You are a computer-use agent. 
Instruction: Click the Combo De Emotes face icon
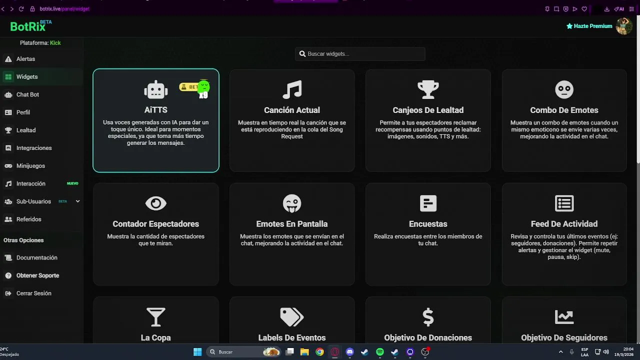pyautogui.click(x=564, y=90)
